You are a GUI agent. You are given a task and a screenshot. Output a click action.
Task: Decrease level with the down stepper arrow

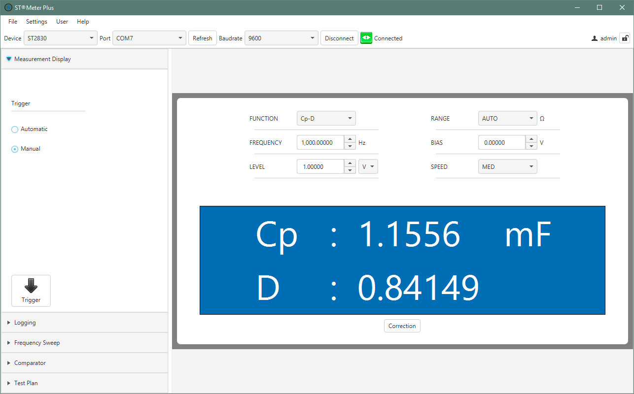pyautogui.click(x=350, y=170)
